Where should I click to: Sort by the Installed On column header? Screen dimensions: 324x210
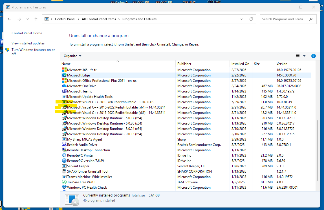tap(241, 64)
